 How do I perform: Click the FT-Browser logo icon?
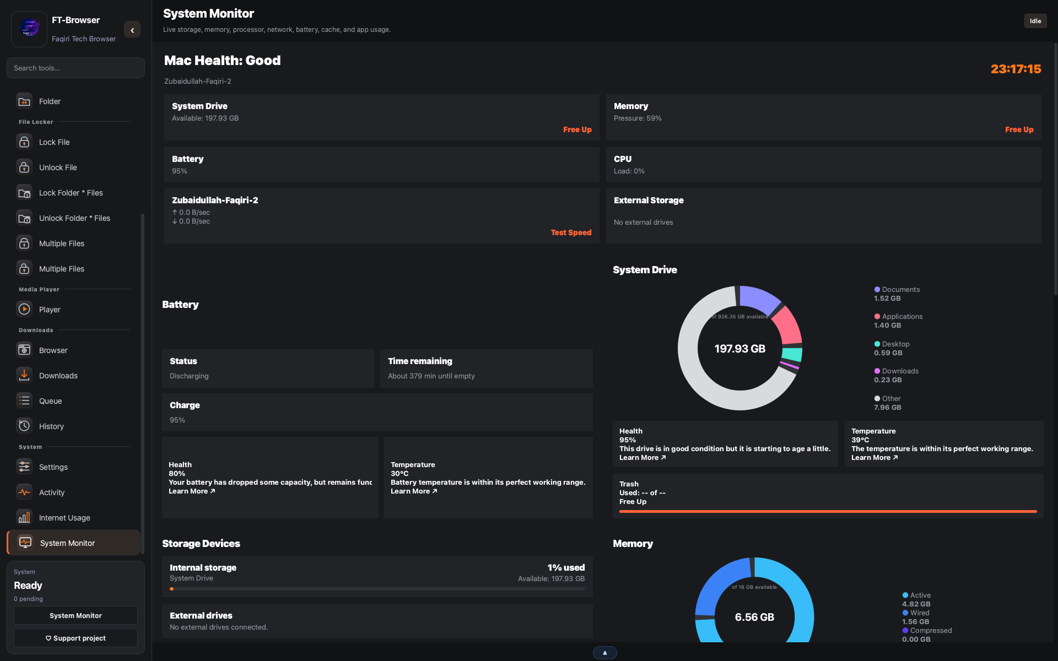pos(29,29)
